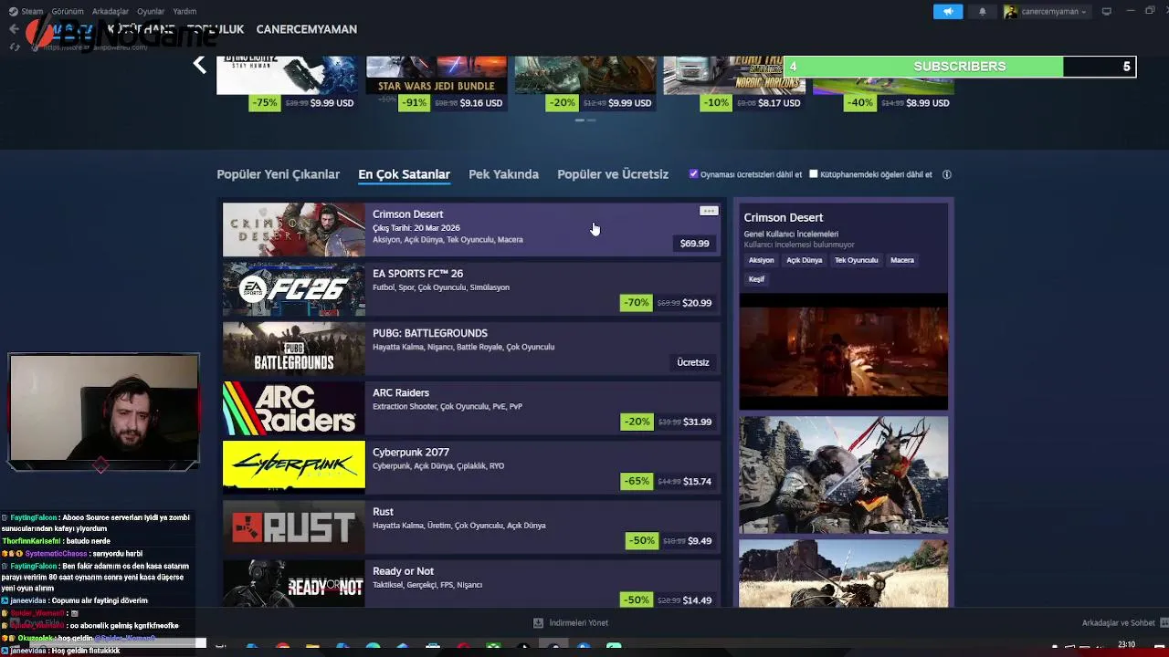This screenshot has width=1169, height=657.
Task: Open the Cyberpunk 2077 capsule image
Action: (x=294, y=467)
